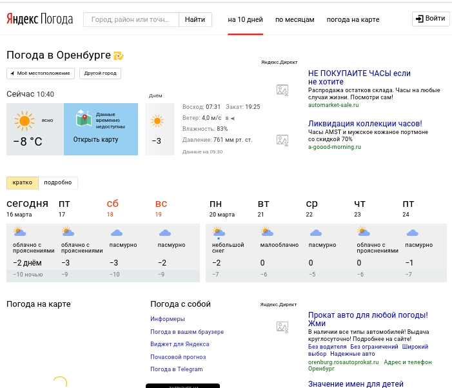Open Погода в Telegram link
452x388 pixels.
point(177,369)
